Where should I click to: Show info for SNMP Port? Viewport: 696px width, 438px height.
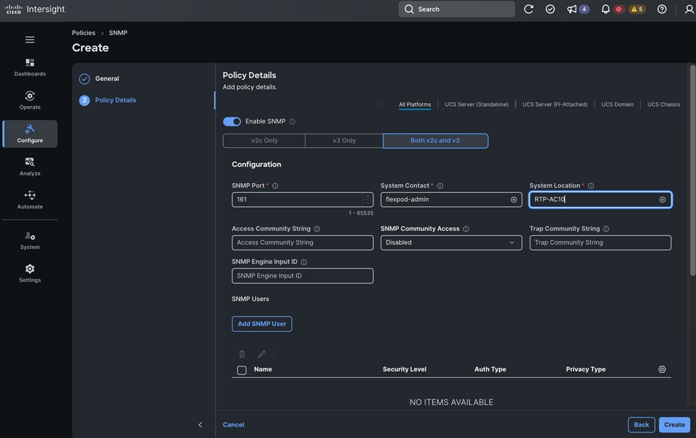[275, 186]
